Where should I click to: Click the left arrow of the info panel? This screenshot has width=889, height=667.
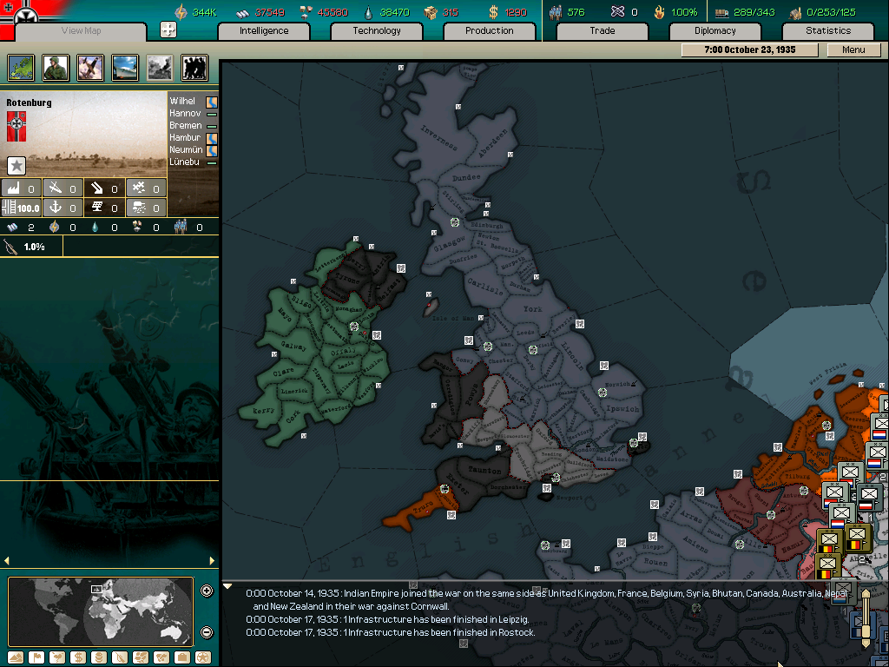click(8, 561)
